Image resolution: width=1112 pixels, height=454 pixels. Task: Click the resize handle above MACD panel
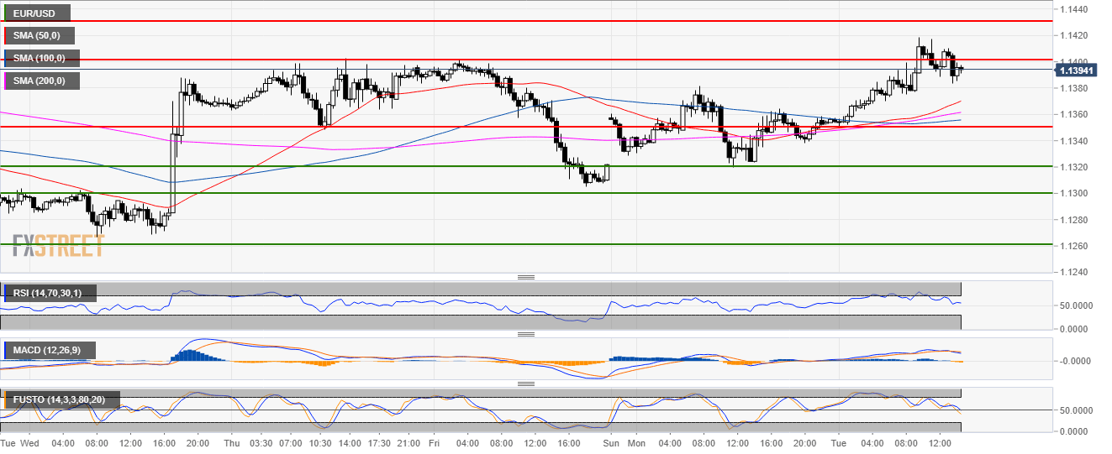(x=526, y=334)
